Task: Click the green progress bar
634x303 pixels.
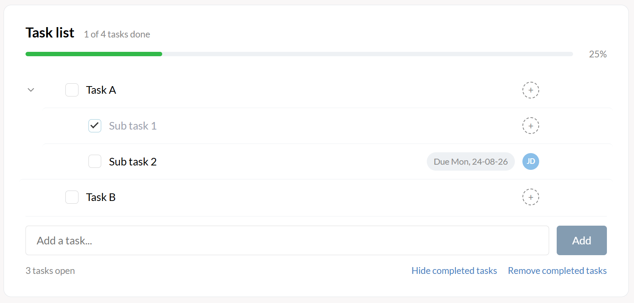Action: (94, 54)
